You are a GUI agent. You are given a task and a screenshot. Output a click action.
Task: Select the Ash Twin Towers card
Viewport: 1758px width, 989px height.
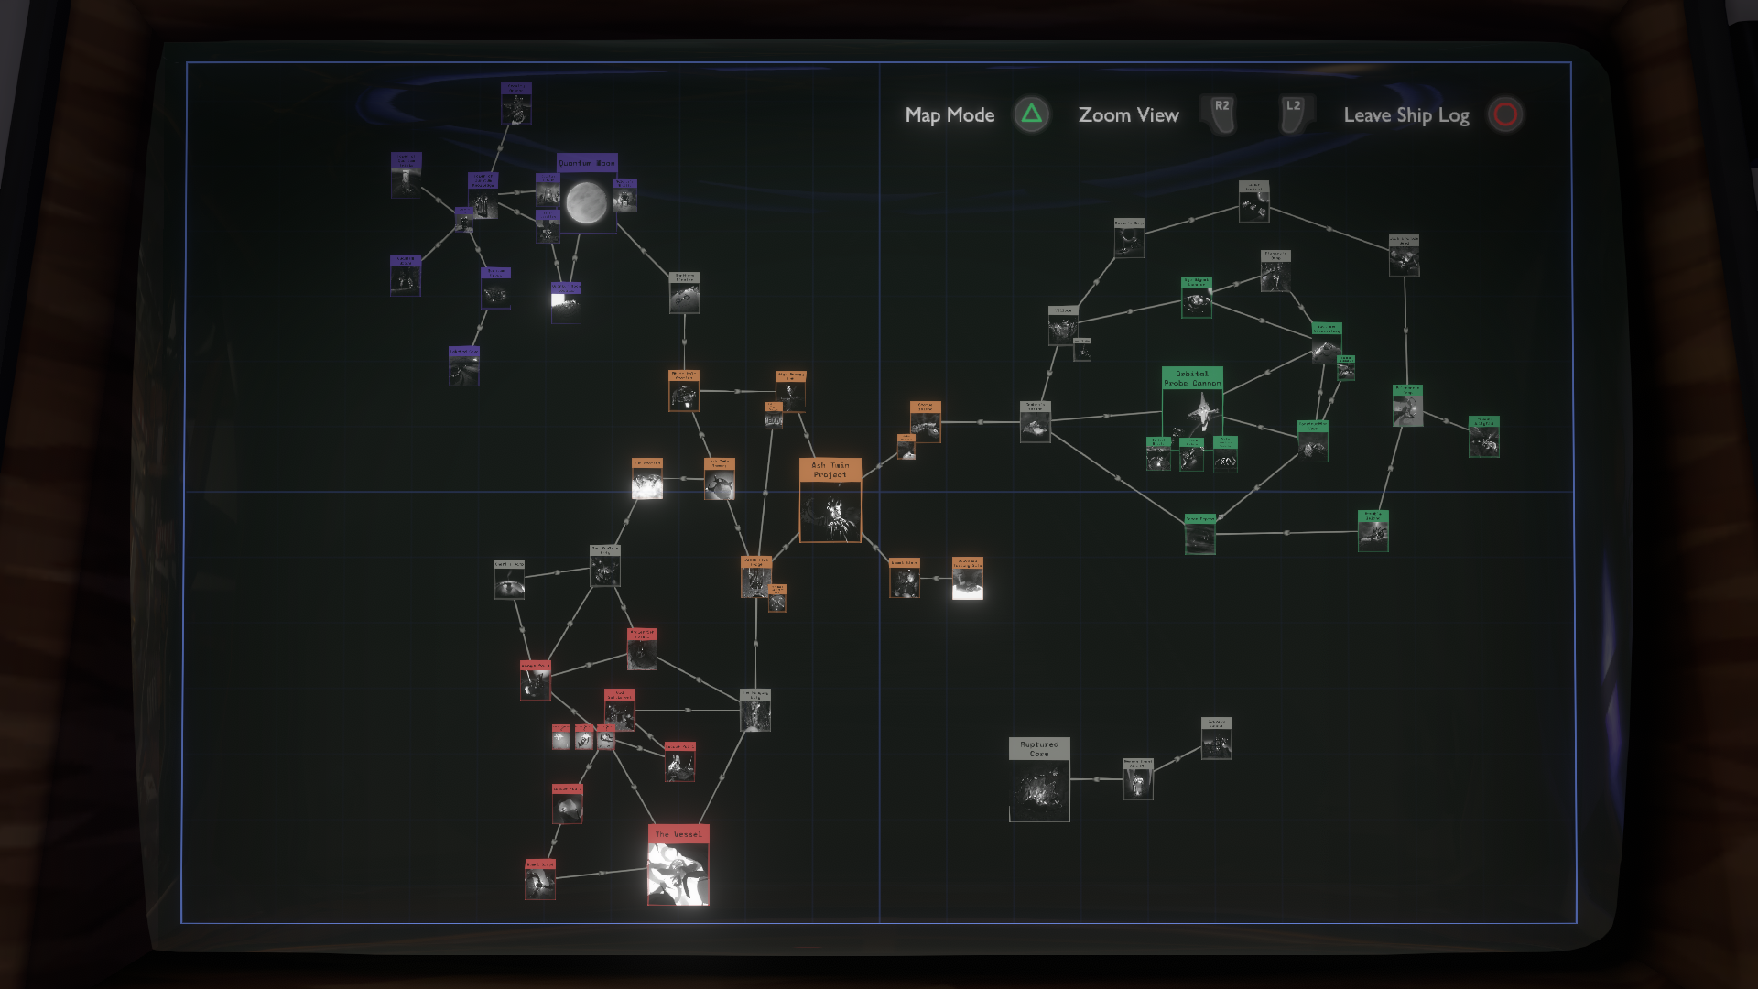click(719, 478)
